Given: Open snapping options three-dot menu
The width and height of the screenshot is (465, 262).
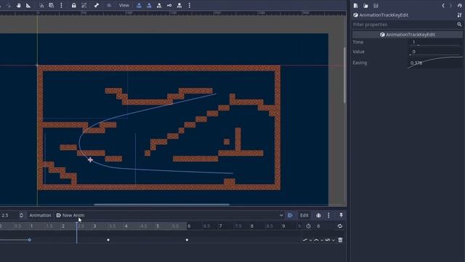Looking at the screenshot, I should point(61,5).
